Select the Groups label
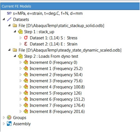 tap(20, 117)
